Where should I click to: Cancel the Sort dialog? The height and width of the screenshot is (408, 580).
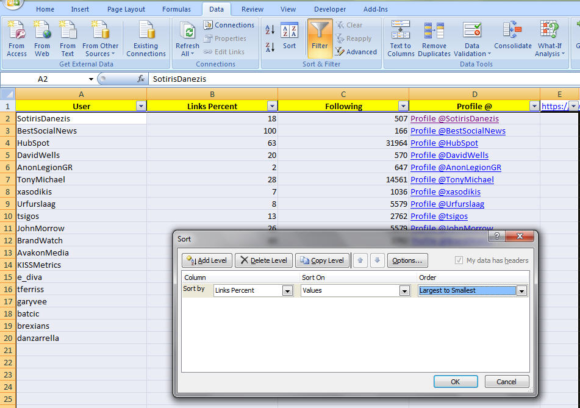[506, 382]
